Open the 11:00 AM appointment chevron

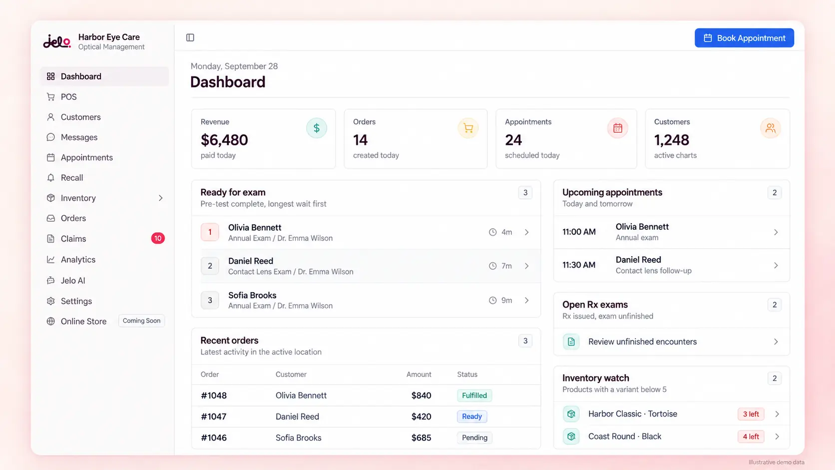point(776,232)
